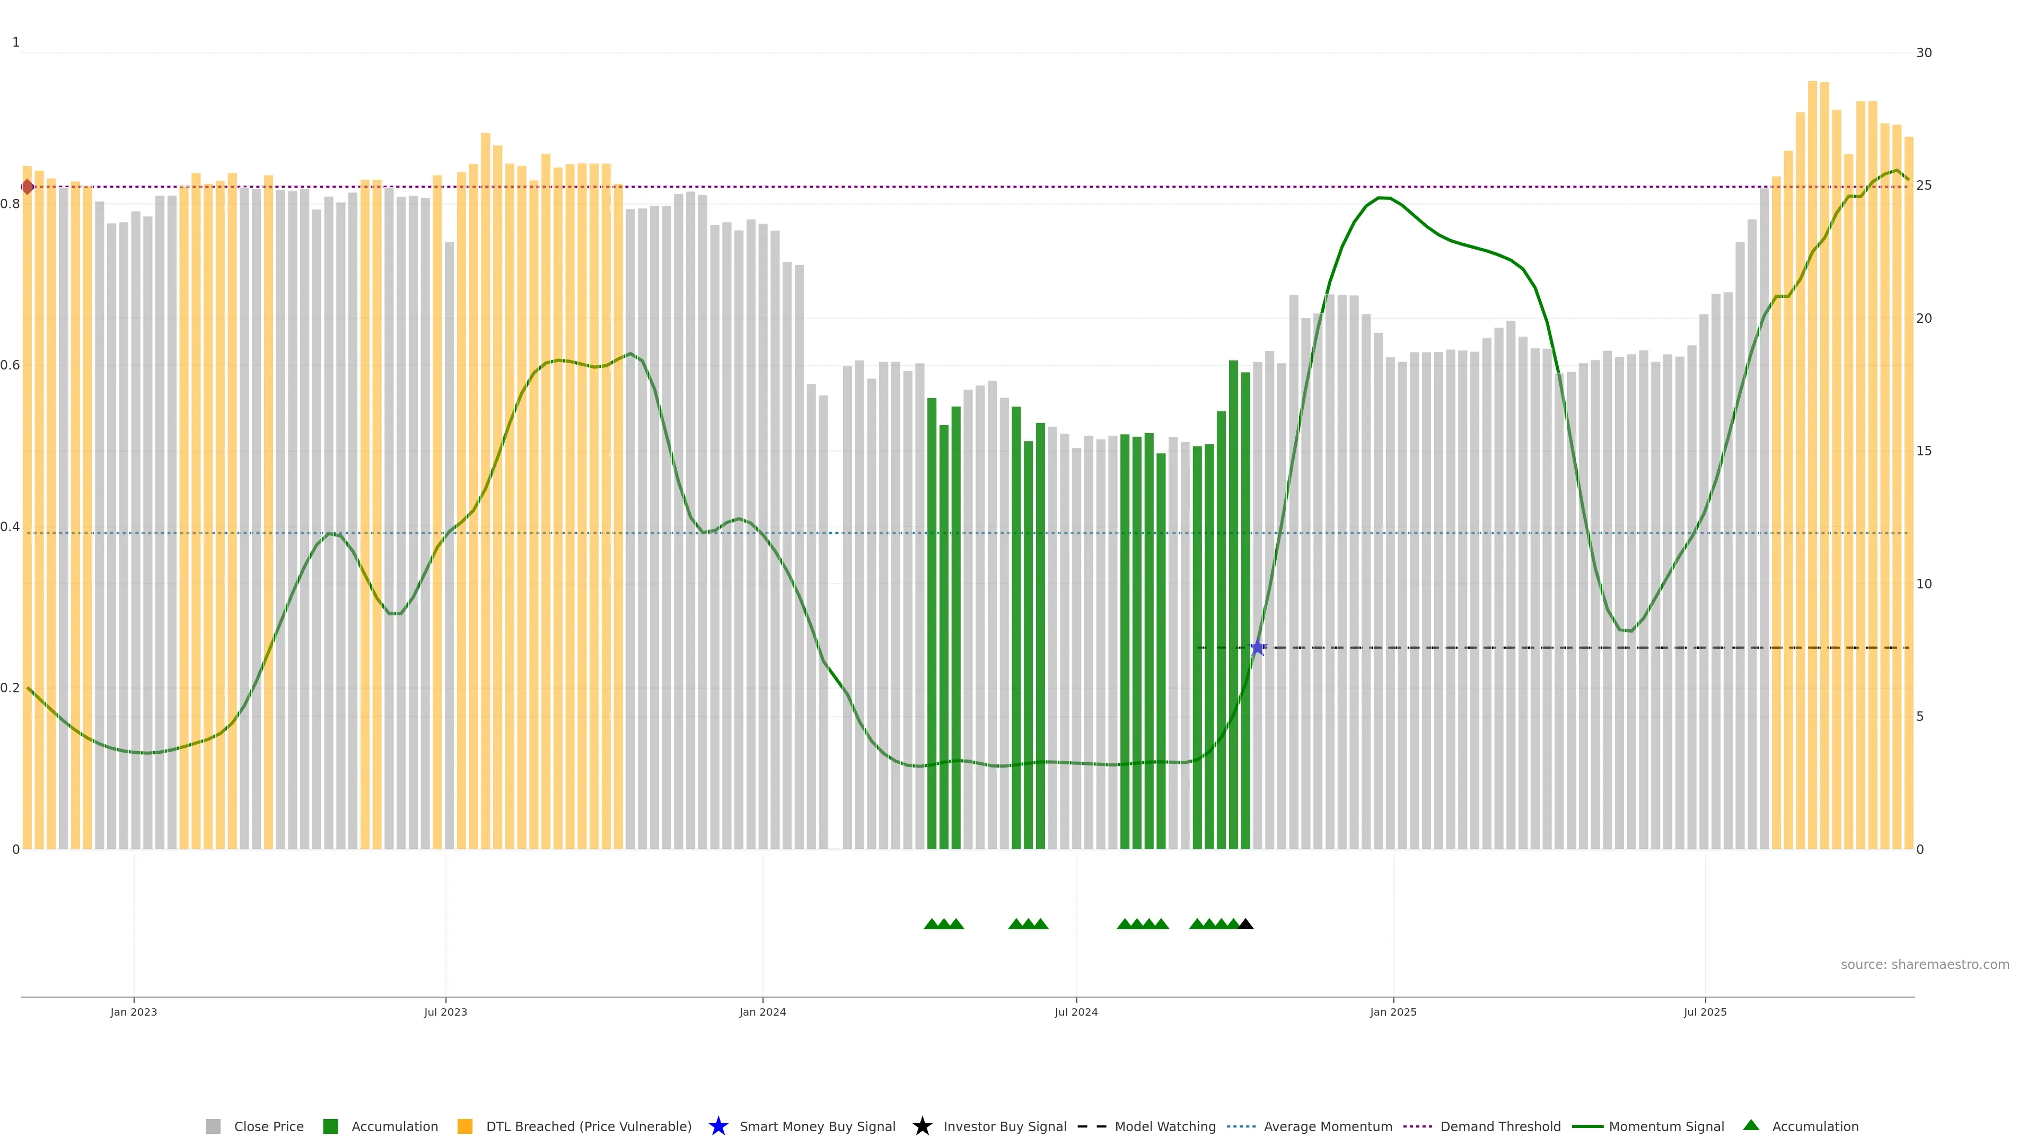Click the blue star marker on the chart

click(1258, 648)
